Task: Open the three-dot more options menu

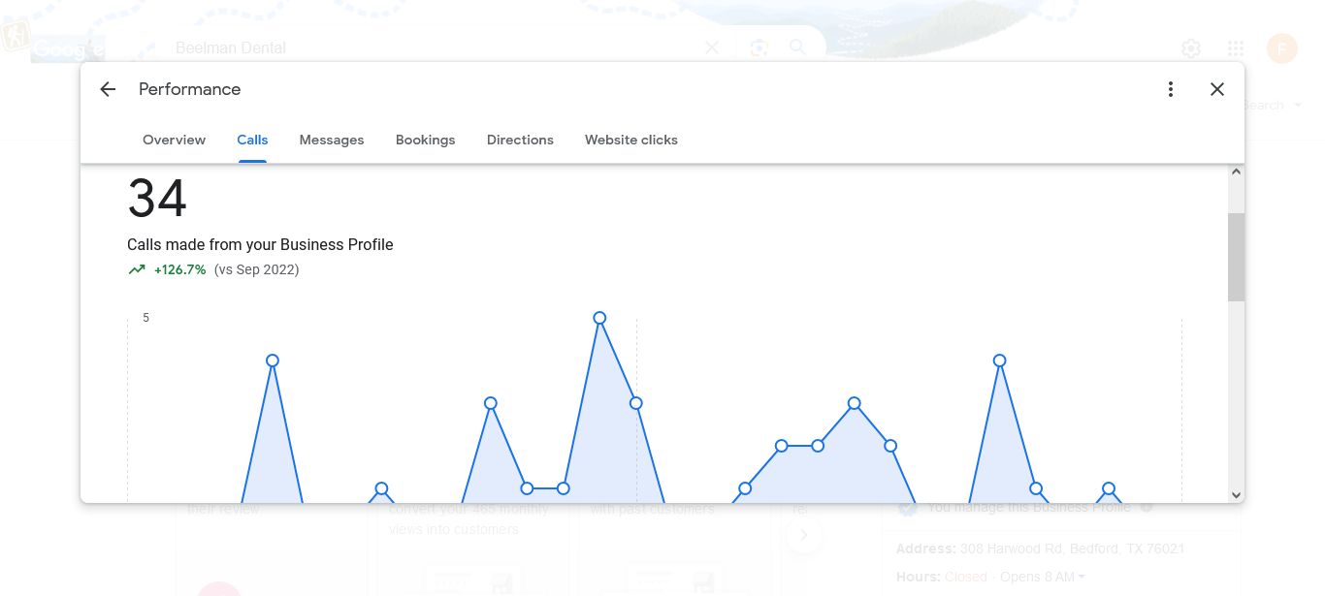Action: 1171,89
